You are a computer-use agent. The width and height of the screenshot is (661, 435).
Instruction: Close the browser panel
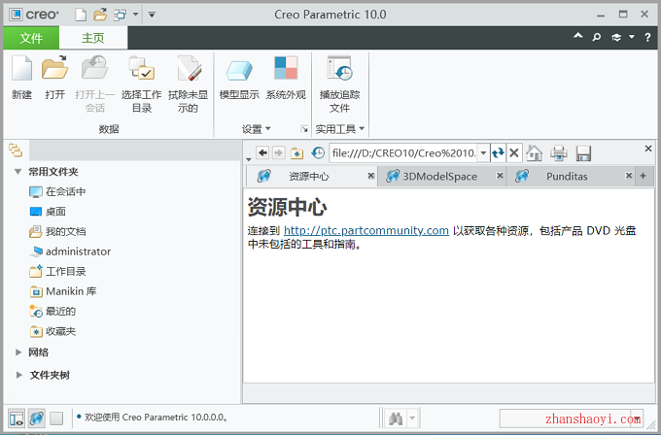pyautogui.click(x=648, y=149)
